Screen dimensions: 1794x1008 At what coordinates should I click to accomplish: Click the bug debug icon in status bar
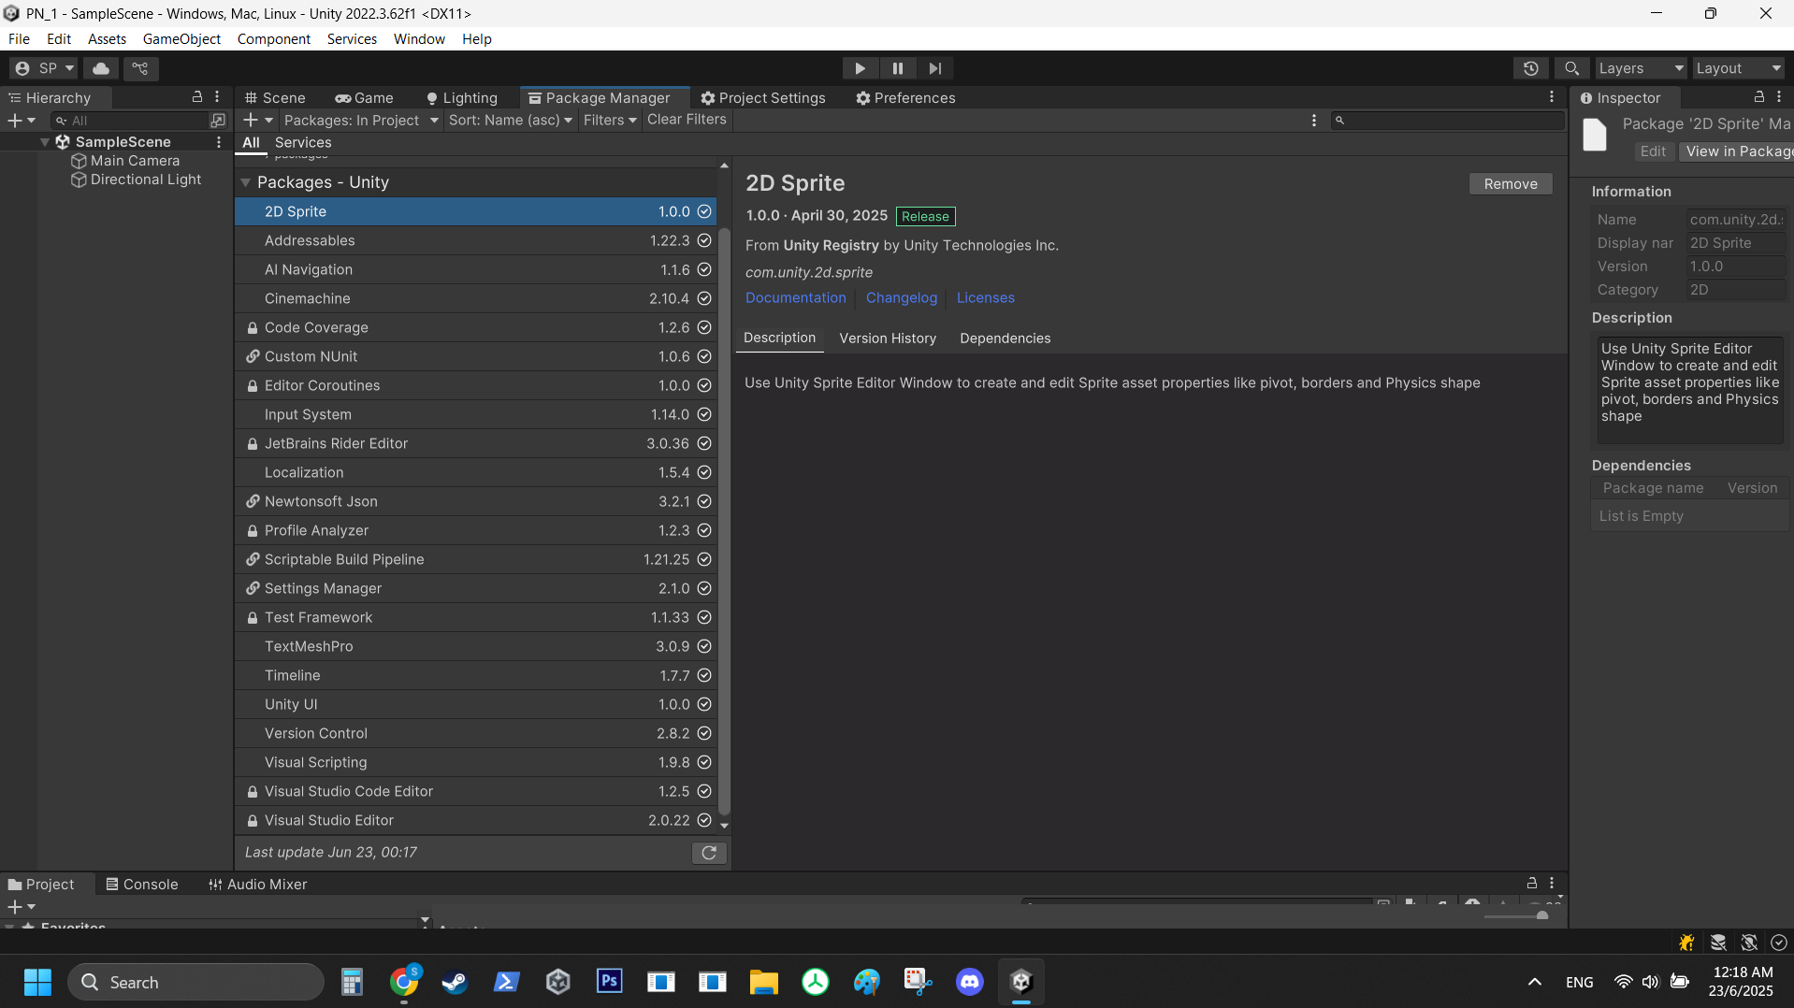(x=1686, y=943)
